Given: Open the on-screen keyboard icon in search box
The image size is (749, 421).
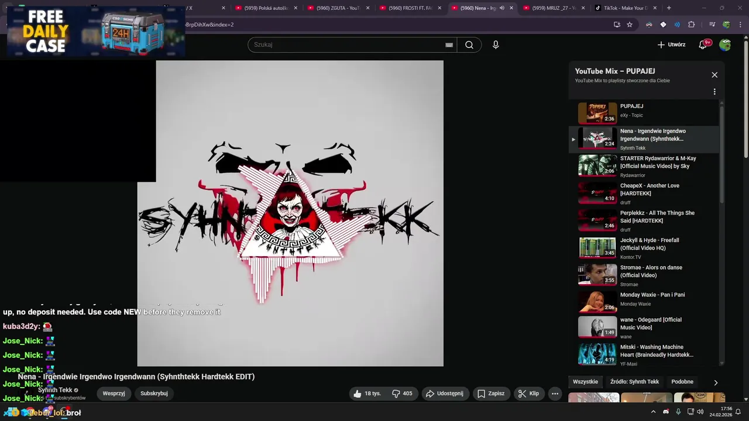Looking at the screenshot, I should [x=449, y=45].
